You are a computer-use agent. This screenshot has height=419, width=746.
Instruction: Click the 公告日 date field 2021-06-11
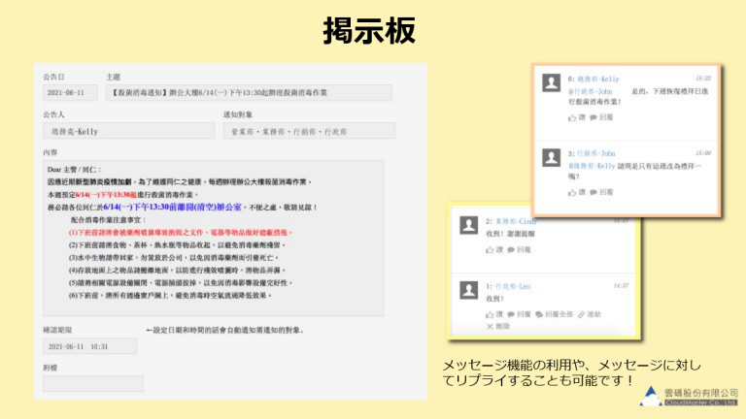point(69,93)
